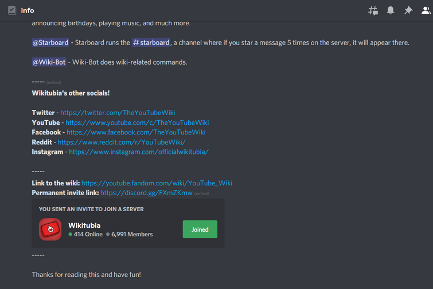
Task: Show the member list icon
Action: click(x=425, y=10)
